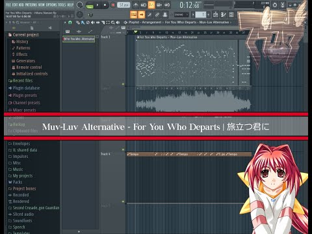Viewport: 312px width, 234px height.
Task: Expand Recent files folder
Action: pyautogui.click(x=20, y=81)
